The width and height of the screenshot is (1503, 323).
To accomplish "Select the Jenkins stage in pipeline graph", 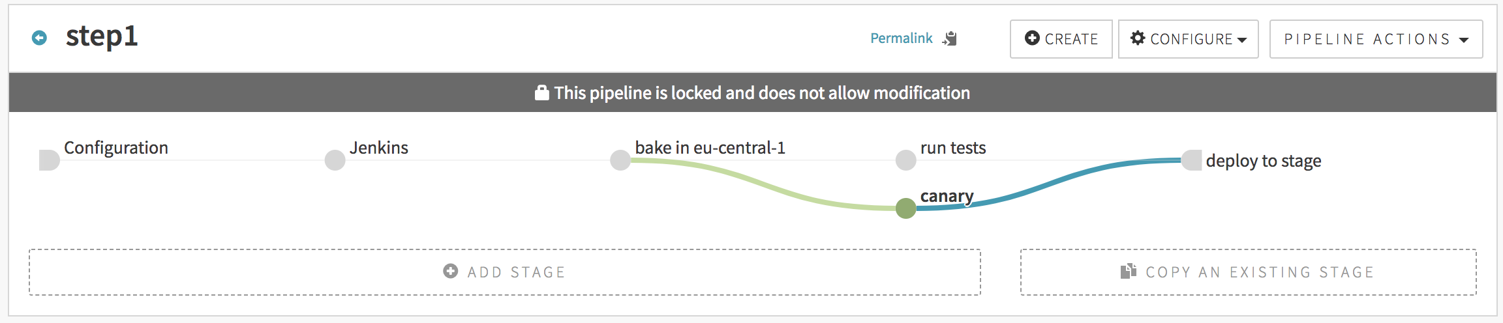I will pos(335,160).
